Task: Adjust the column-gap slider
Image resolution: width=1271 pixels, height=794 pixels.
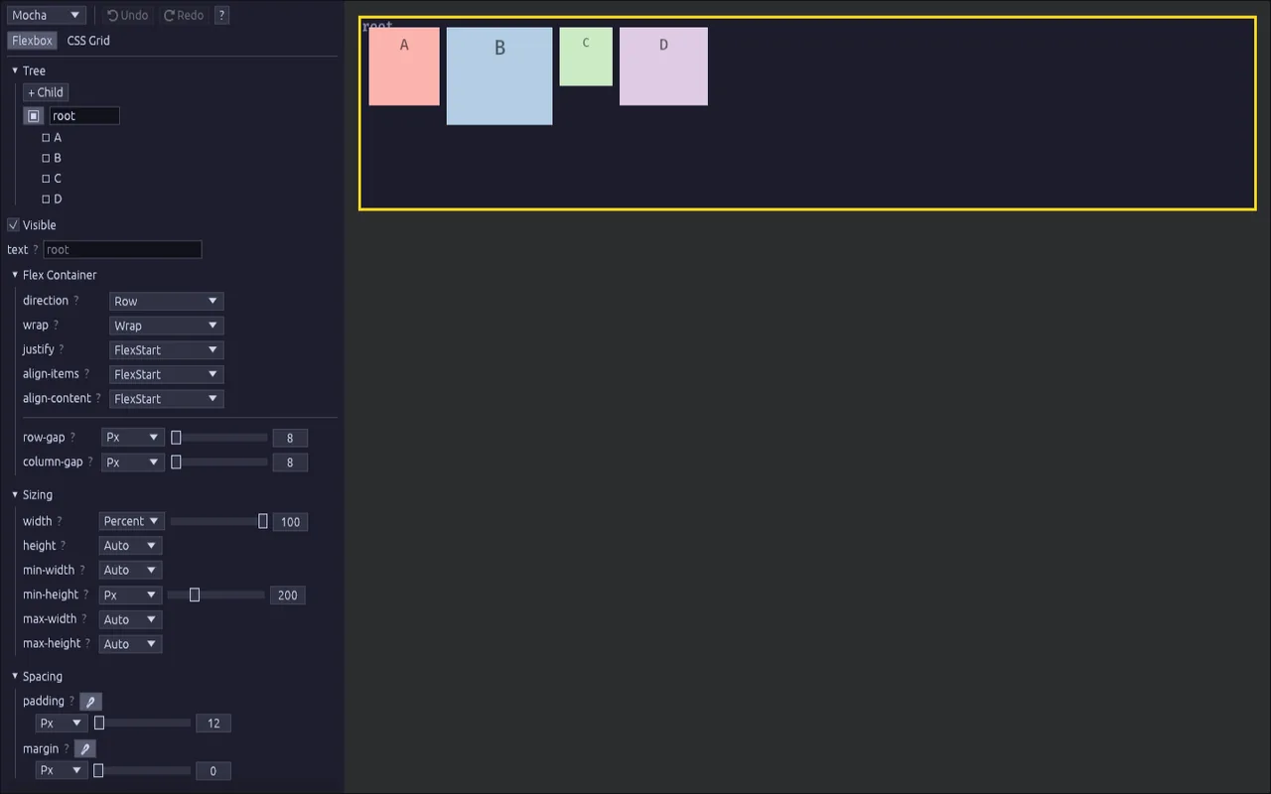Action: pos(219,463)
